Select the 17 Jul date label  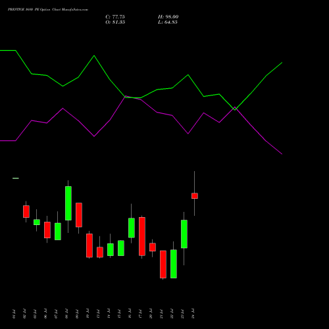click(x=140, y=314)
